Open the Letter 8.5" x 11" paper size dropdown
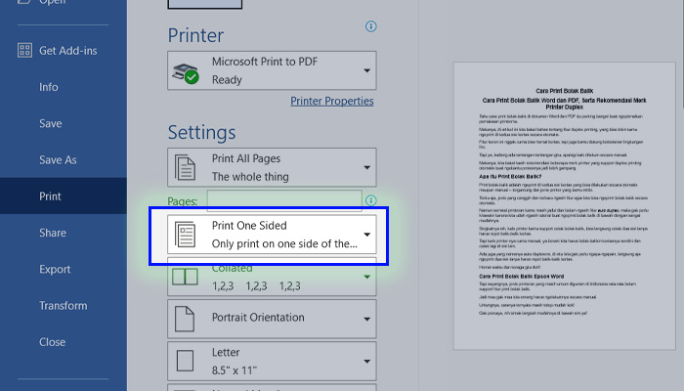684x391 pixels. click(x=272, y=362)
